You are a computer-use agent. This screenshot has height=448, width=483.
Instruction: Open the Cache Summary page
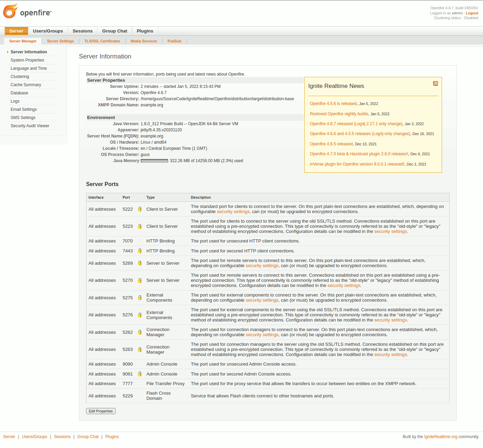coord(26,85)
